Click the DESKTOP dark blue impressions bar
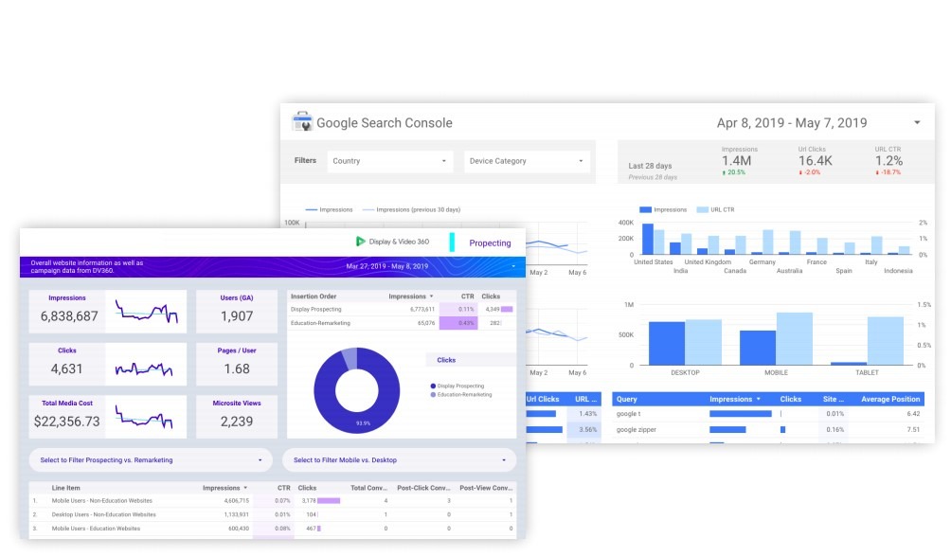This screenshot has height=557, width=951. [x=667, y=344]
